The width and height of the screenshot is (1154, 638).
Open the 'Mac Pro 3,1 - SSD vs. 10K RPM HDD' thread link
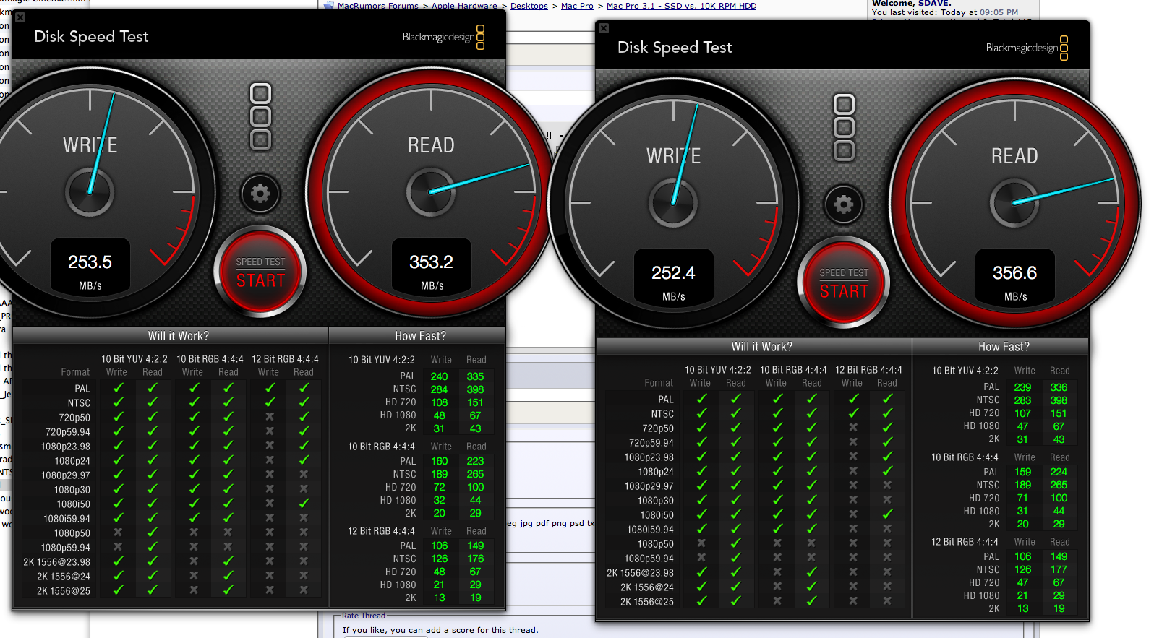681,6
